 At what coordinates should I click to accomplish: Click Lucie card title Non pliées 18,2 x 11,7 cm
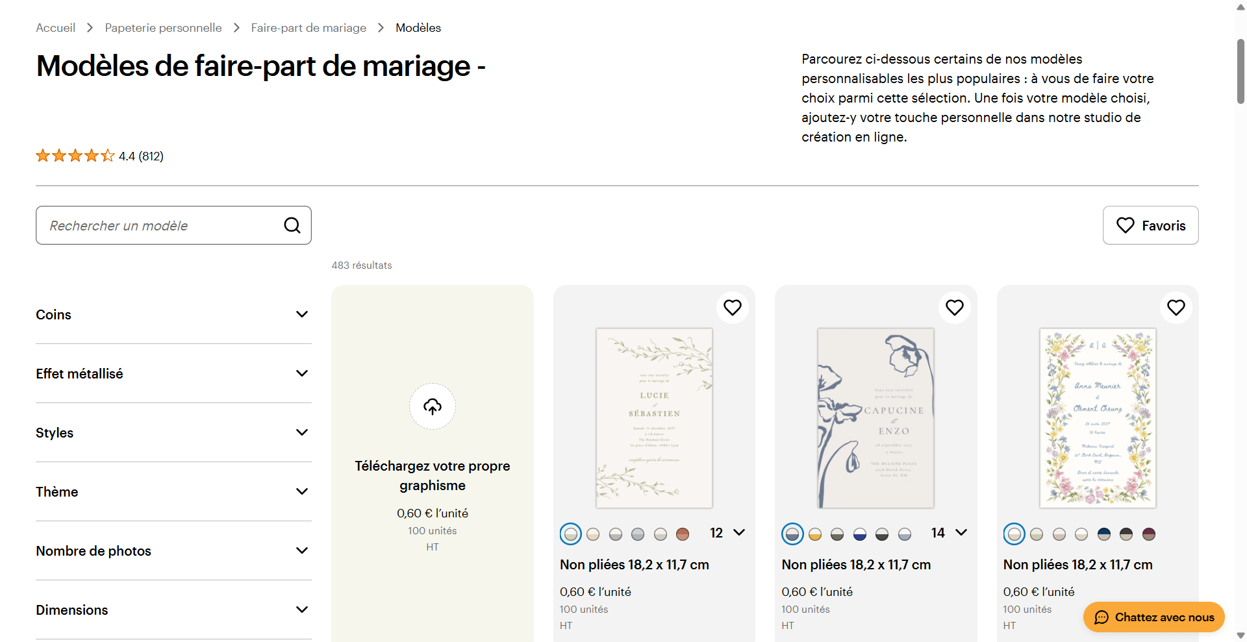[635, 565]
